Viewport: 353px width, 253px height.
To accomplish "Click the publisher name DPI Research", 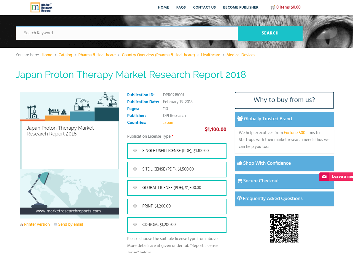I will point(174,116).
